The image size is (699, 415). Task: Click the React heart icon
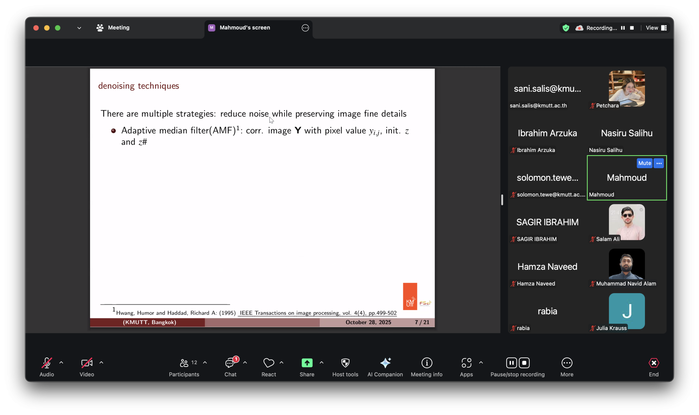tap(269, 363)
